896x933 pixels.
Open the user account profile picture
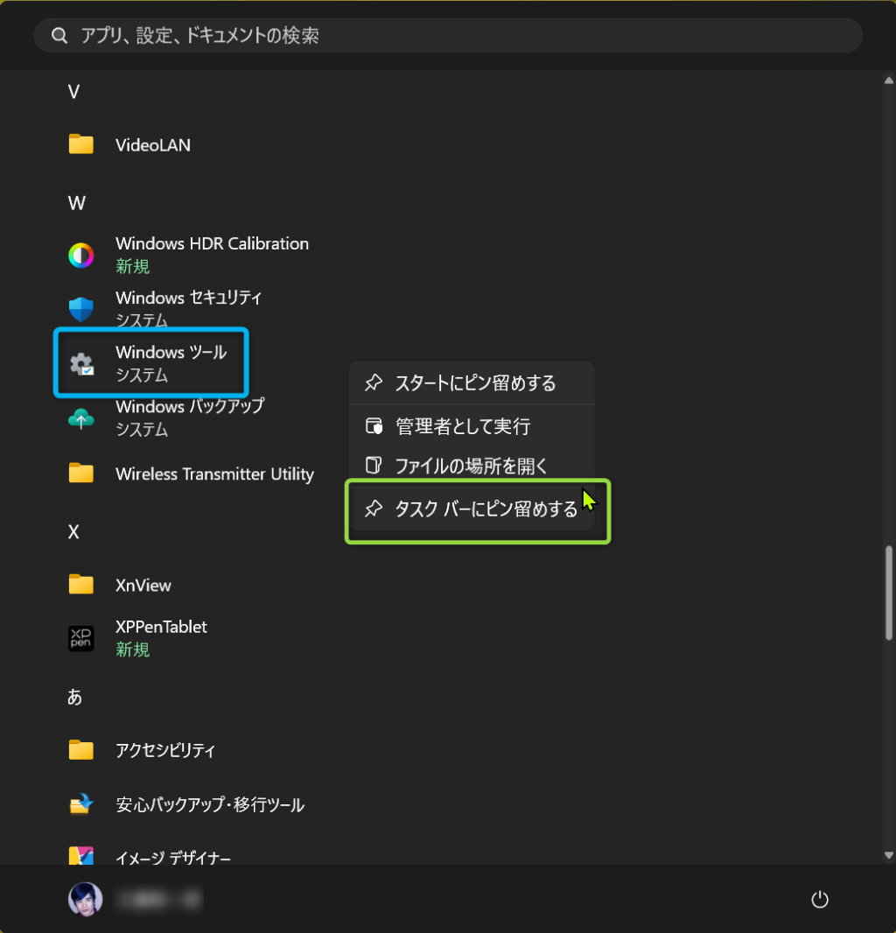pos(85,899)
